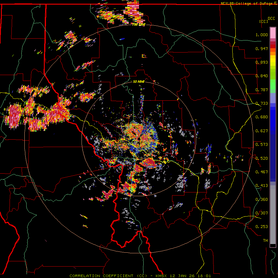Pick the pink color band beside 1.000
Screen dimensions: 278x278
coord(273,33)
